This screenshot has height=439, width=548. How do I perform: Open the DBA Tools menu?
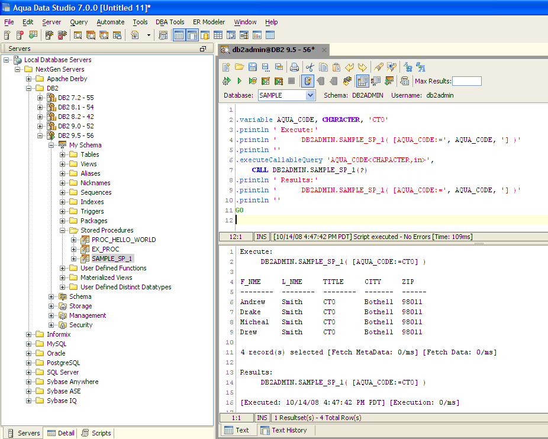pyautogui.click(x=170, y=22)
